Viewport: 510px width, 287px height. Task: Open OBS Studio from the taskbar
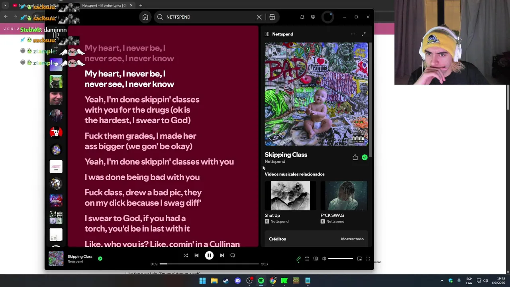pyautogui.click(x=249, y=281)
